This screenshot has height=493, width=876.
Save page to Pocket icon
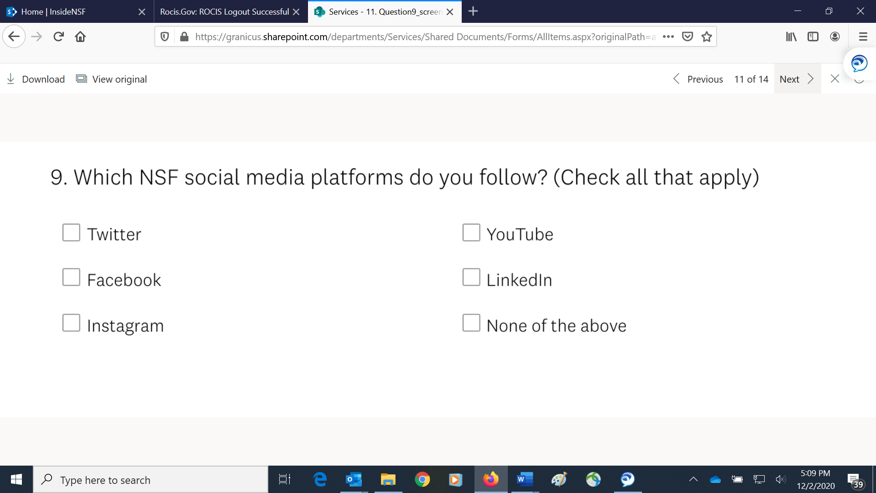click(x=688, y=37)
